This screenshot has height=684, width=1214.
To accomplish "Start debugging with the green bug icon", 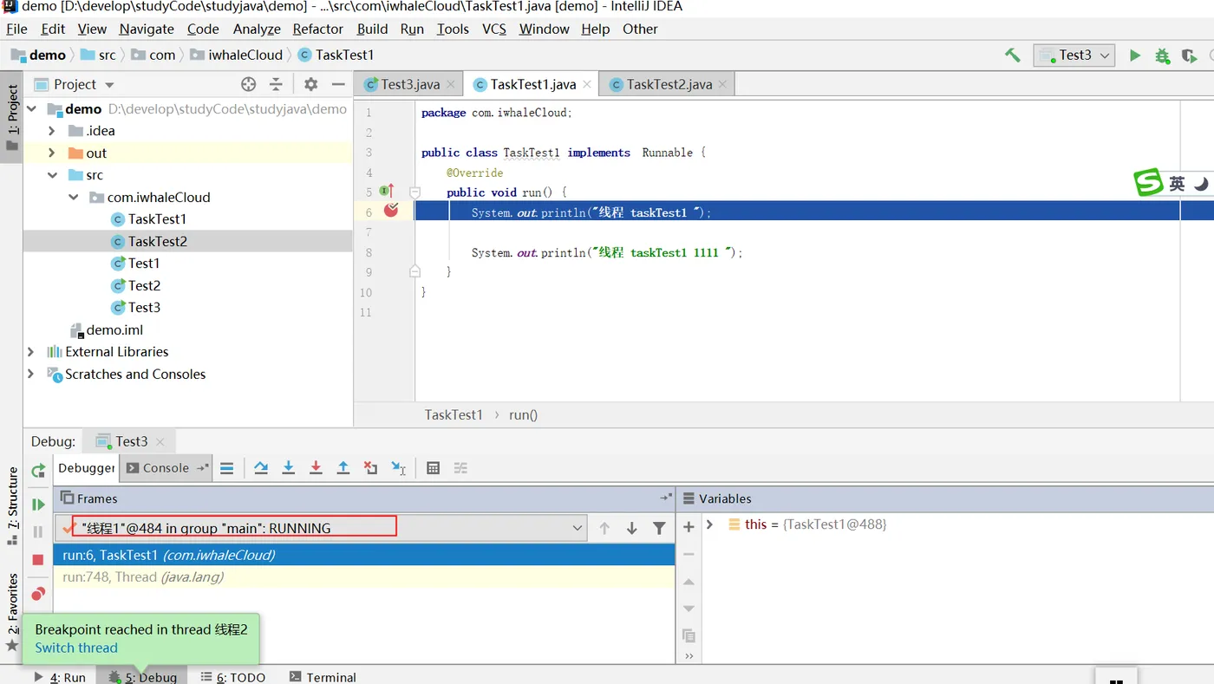I will point(1162,55).
